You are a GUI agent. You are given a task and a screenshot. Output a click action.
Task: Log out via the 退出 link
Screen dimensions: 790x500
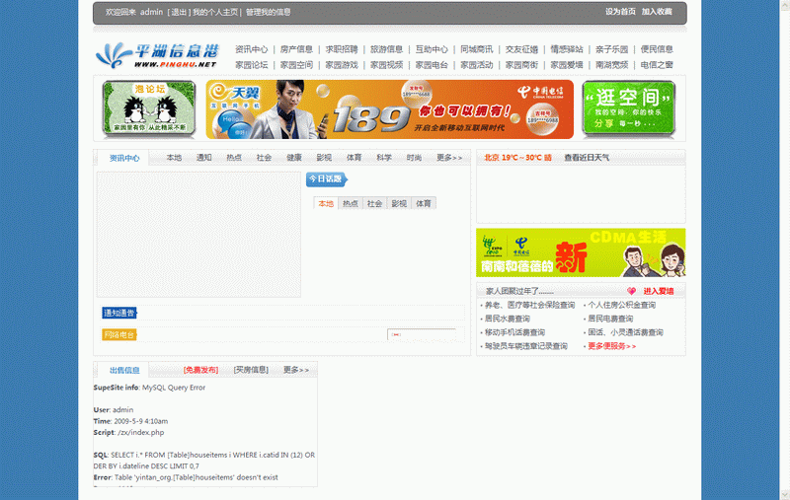click(179, 12)
